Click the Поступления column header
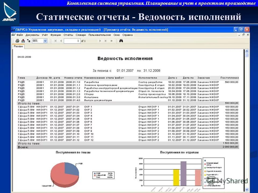Image resolution: width=258 pixels, height=193 pixels. tap(230, 78)
